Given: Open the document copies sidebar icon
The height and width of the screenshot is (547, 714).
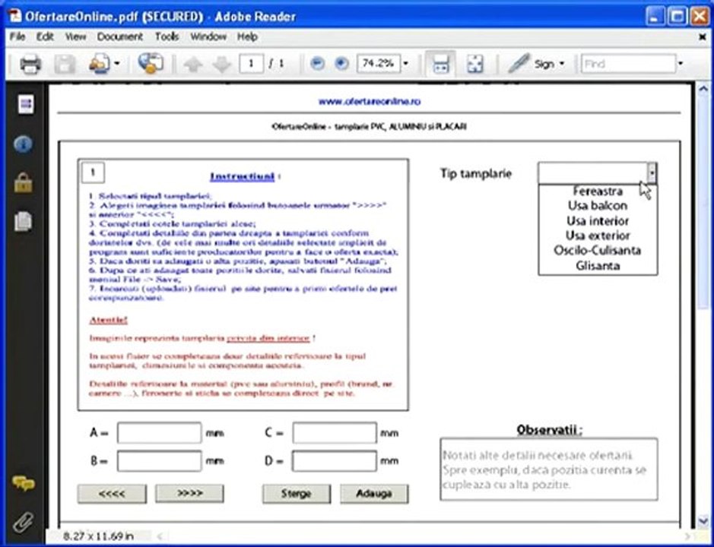Looking at the screenshot, I should (24, 222).
